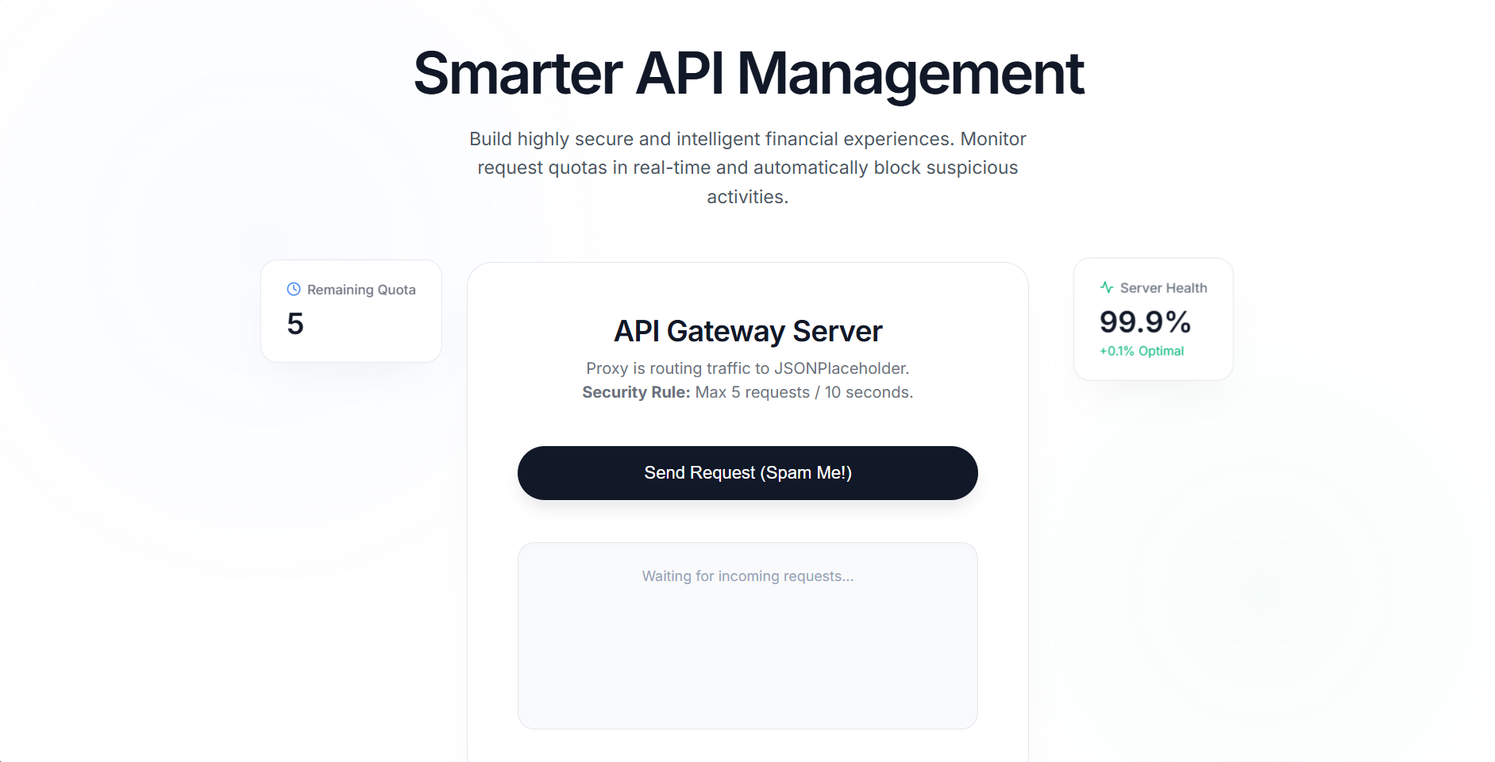Screen dimensions: 1495x762
Task: Click the Waiting for incoming requests log area
Action: tap(747, 636)
